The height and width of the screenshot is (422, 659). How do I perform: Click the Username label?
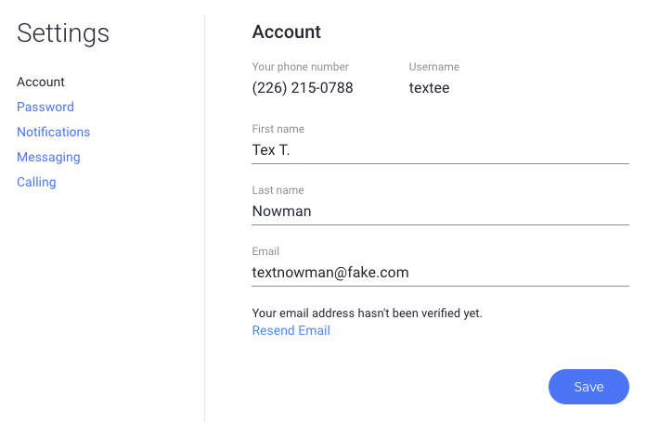coord(434,67)
